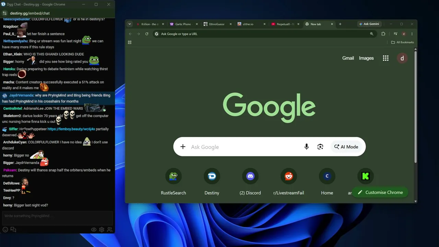Click the username Ethan_Klein in chat
Viewport: 439px width, 247px height.
[12, 54]
